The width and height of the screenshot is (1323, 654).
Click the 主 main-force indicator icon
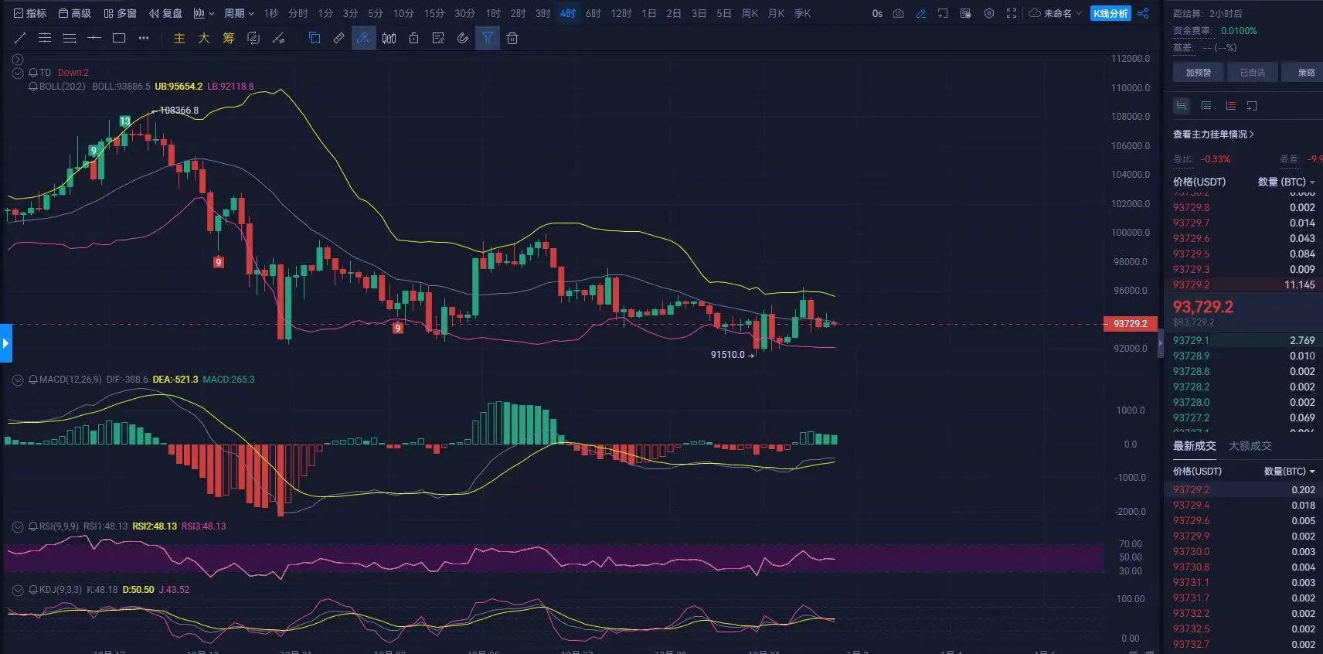pyautogui.click(x=179, y=38)
